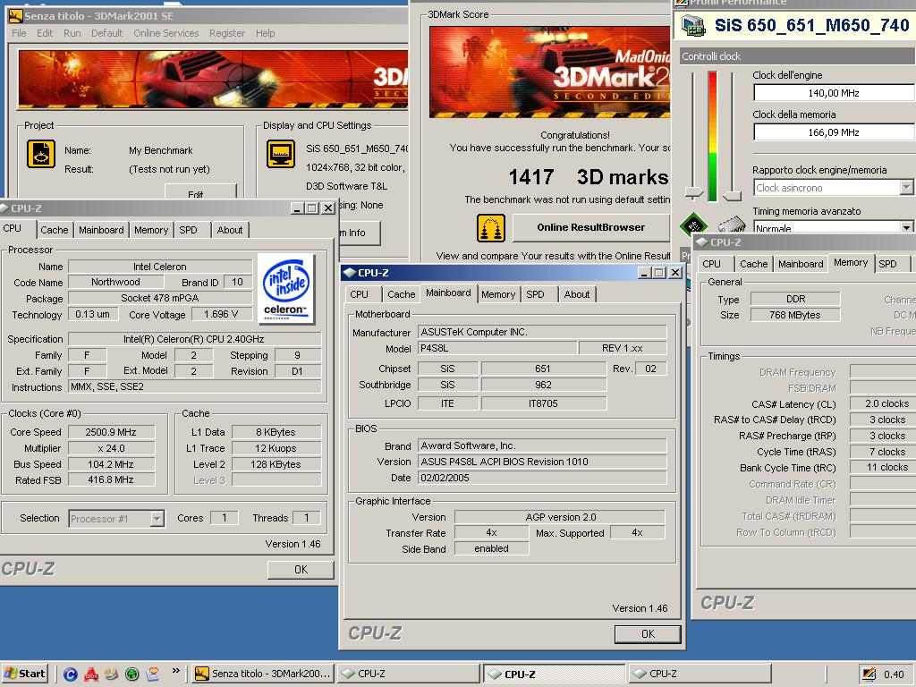Select Memory tab in middle CPU-Z window
The width and height of the screenshot is (916, 687).
click(498, 294)
